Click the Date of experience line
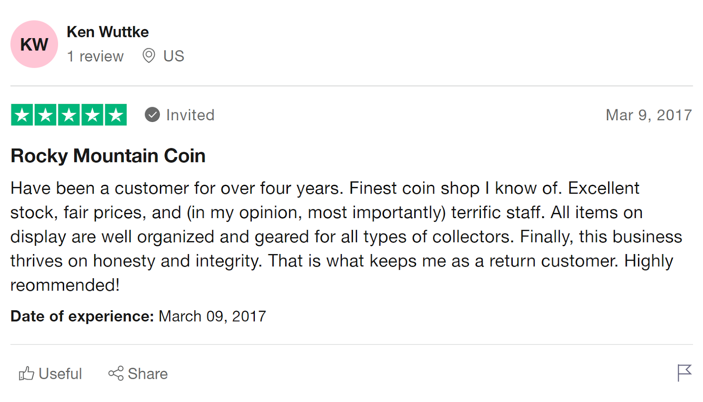703x402 pixels. 138,316
